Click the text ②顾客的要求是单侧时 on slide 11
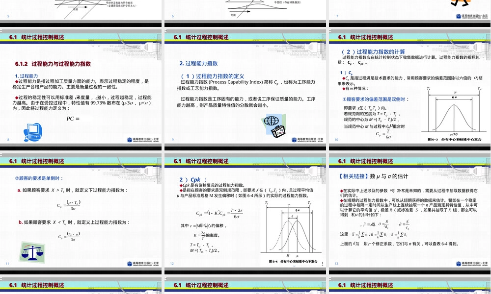 pyautogui.click(x=39, y=178)
